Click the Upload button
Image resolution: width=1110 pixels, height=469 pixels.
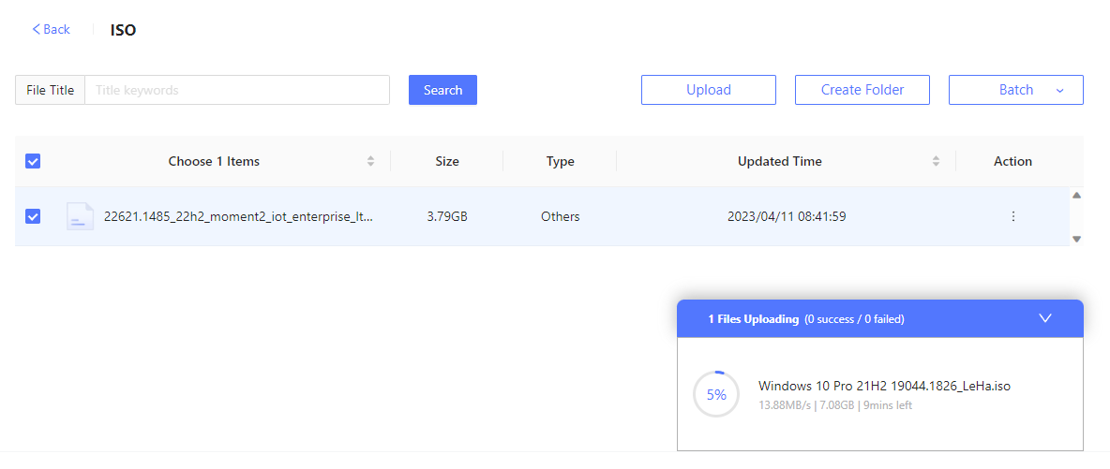[x=709, y=90]
